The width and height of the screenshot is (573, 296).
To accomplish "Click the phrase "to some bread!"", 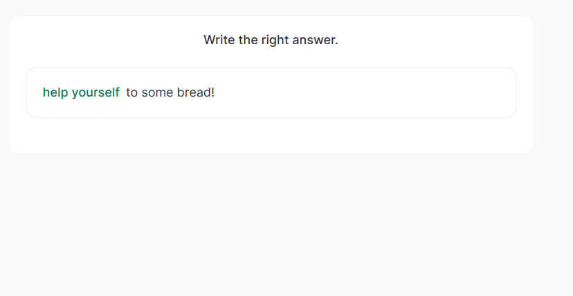I will (x=170, y=92).
